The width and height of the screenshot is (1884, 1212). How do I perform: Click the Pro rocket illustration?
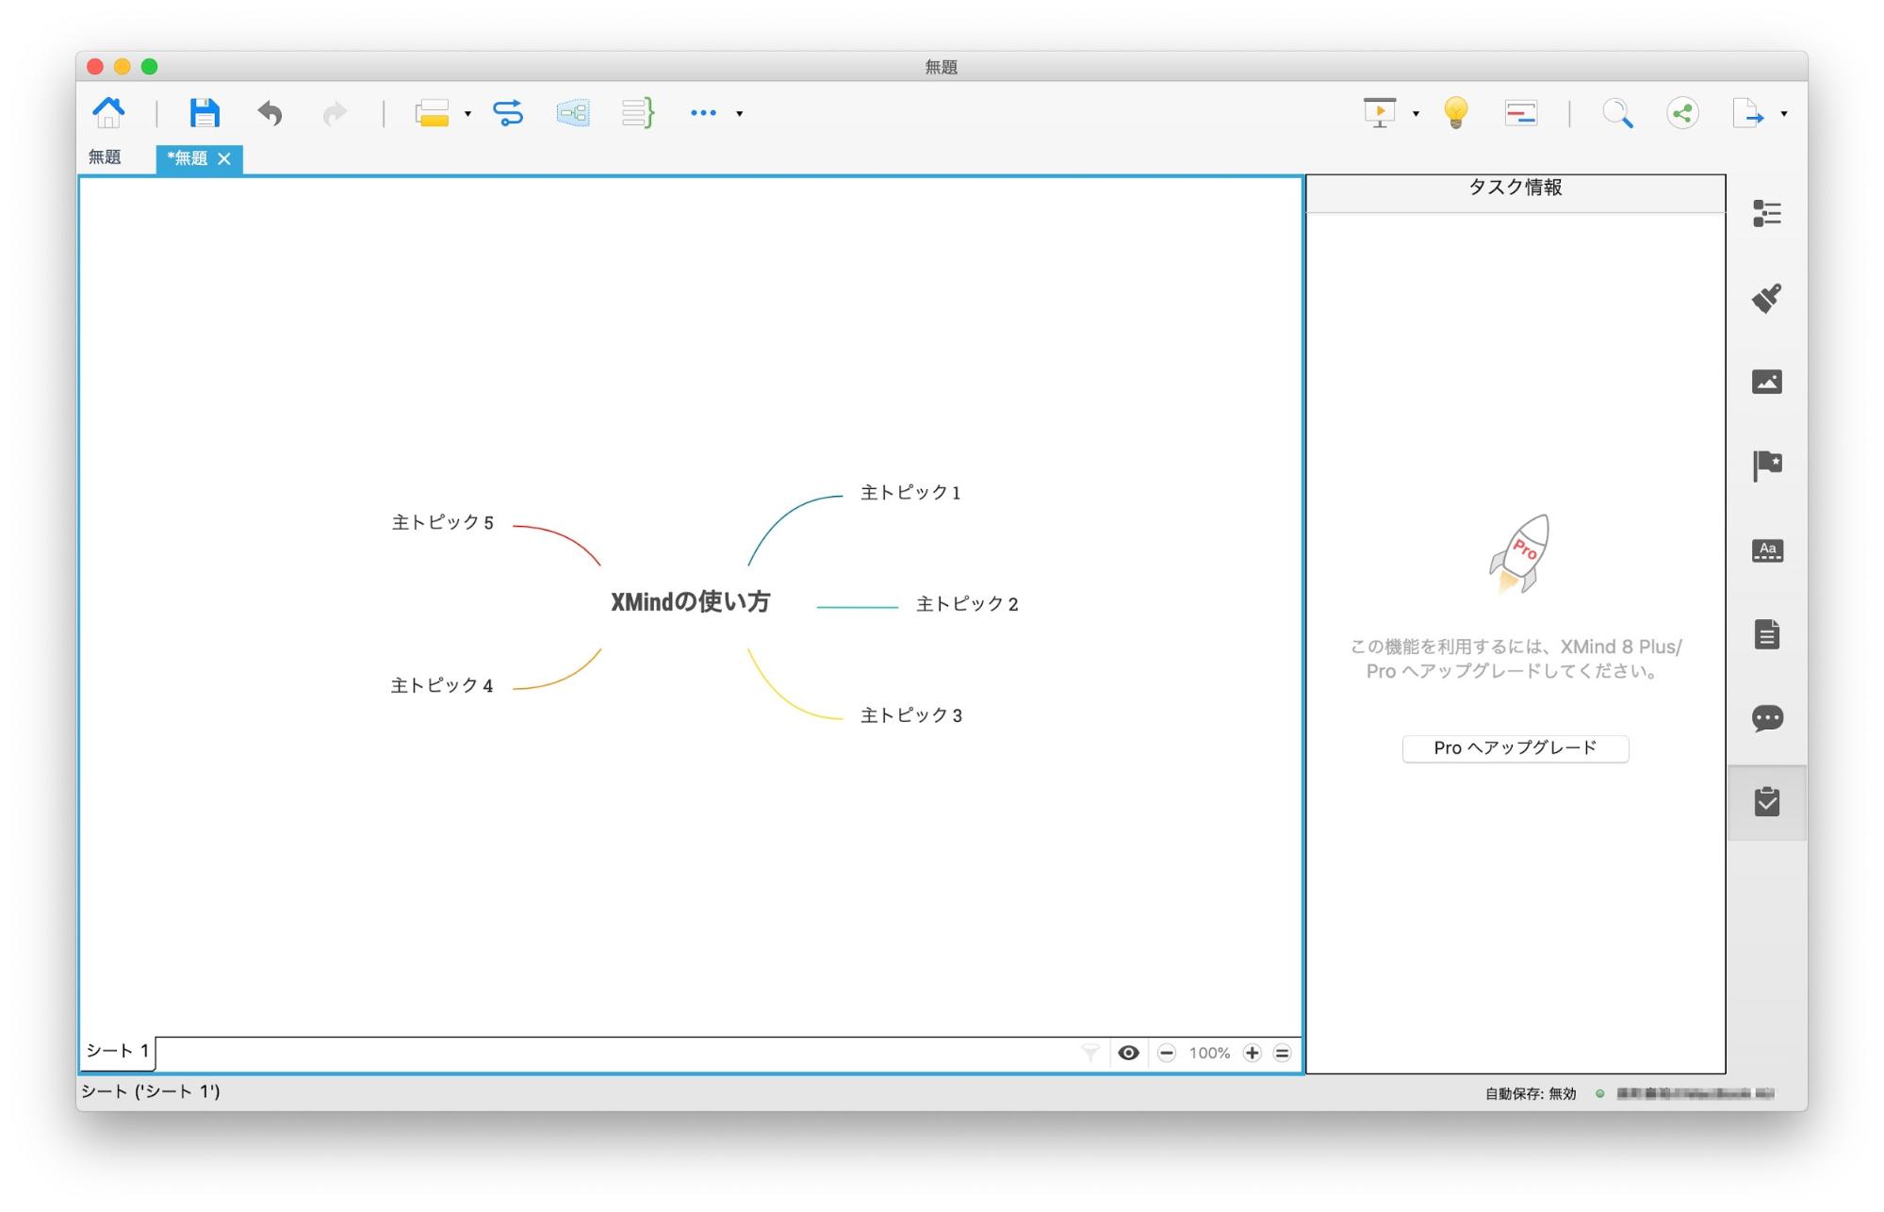click(1519, 553)
